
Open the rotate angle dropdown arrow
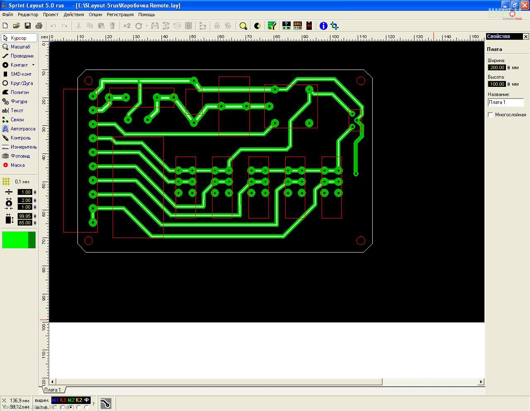tap(146, 26)
